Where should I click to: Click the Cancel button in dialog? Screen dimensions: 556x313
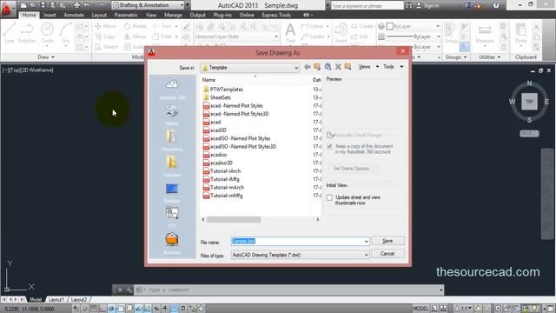point(387,254)
